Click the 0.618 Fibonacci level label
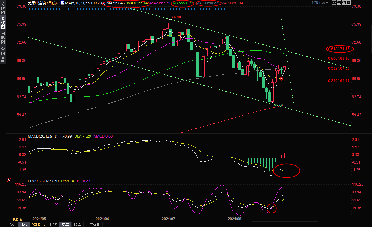This screenshot has height=227, width=372. pos(340,49)
